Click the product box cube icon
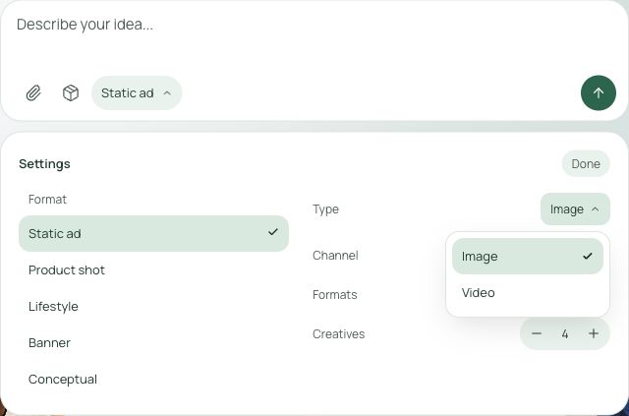Viewport: 629px width, 416px height. [71, 93]
